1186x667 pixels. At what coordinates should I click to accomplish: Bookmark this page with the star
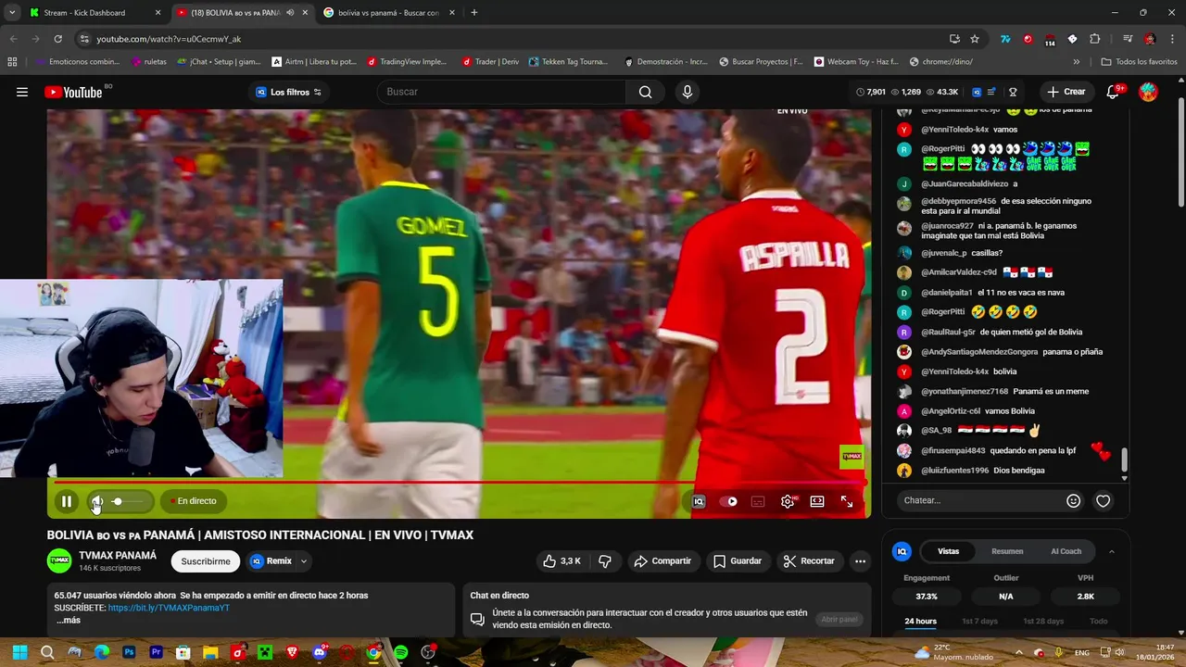pos(975,39)
